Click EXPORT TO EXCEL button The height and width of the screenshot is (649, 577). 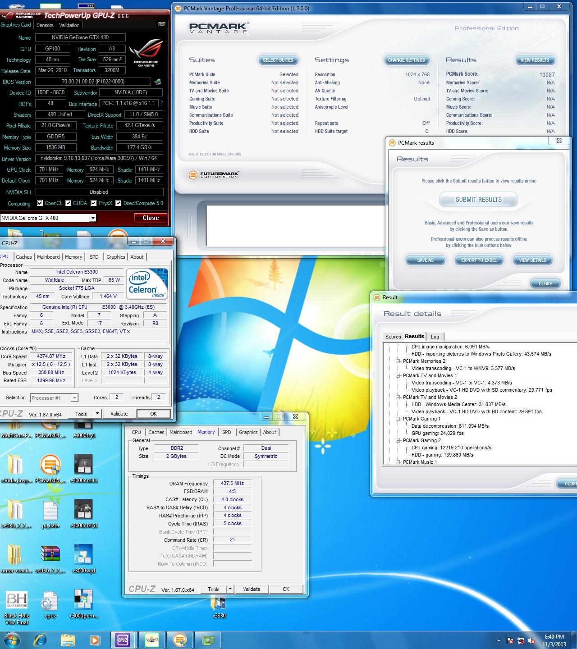(x=479, y=260)
